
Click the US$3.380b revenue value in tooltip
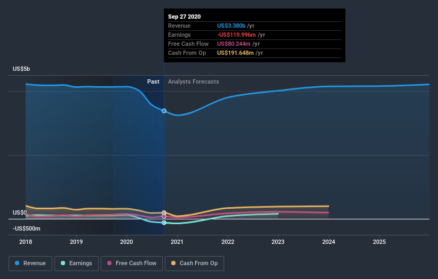coord(232,26)
